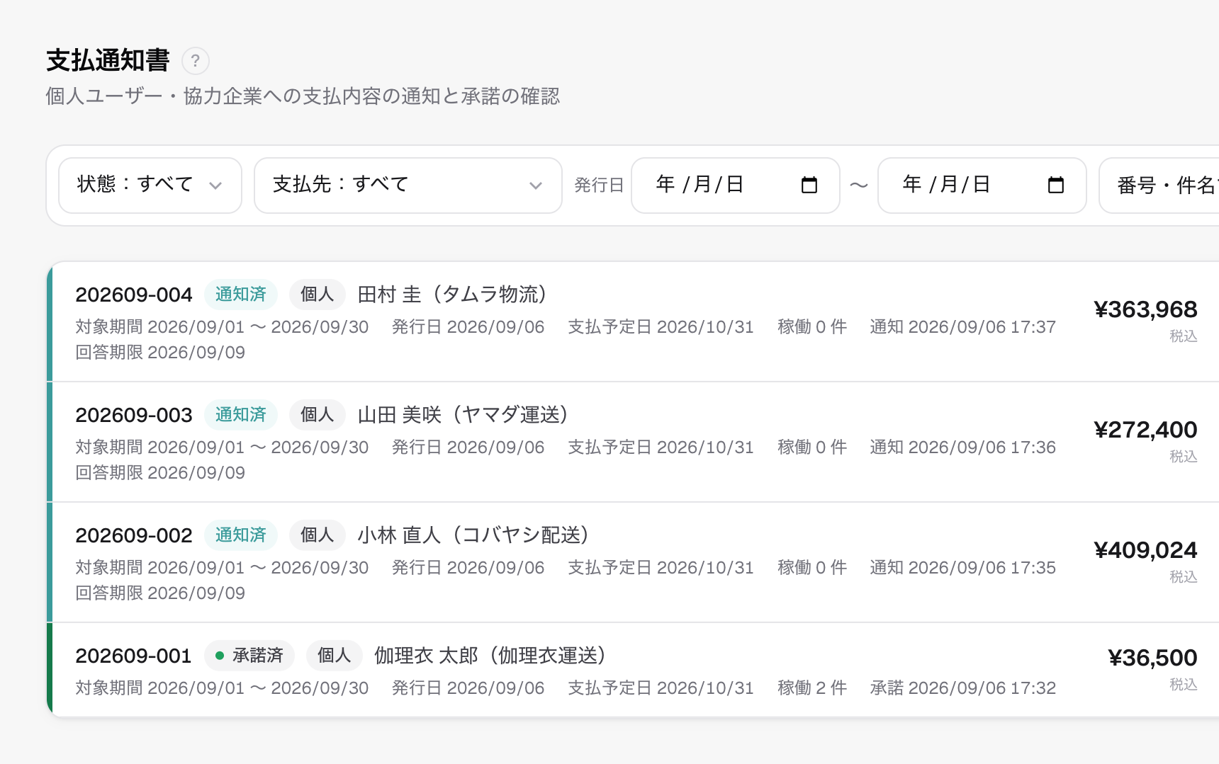Click amount ¥36,500

point(1152,658)
